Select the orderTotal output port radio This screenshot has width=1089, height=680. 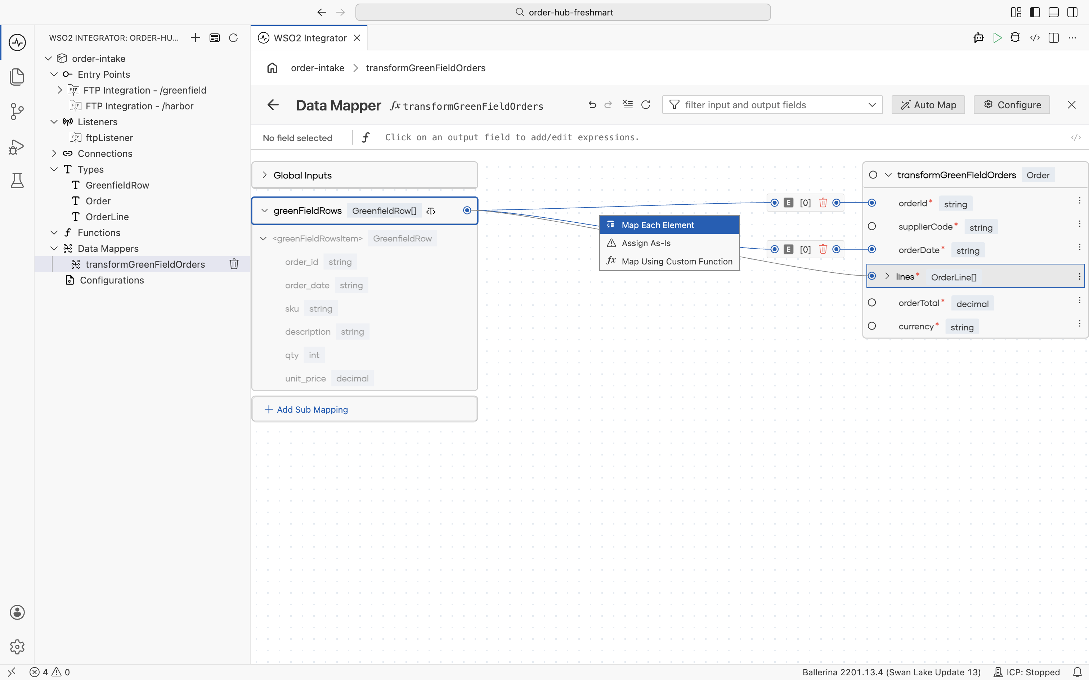871,303
